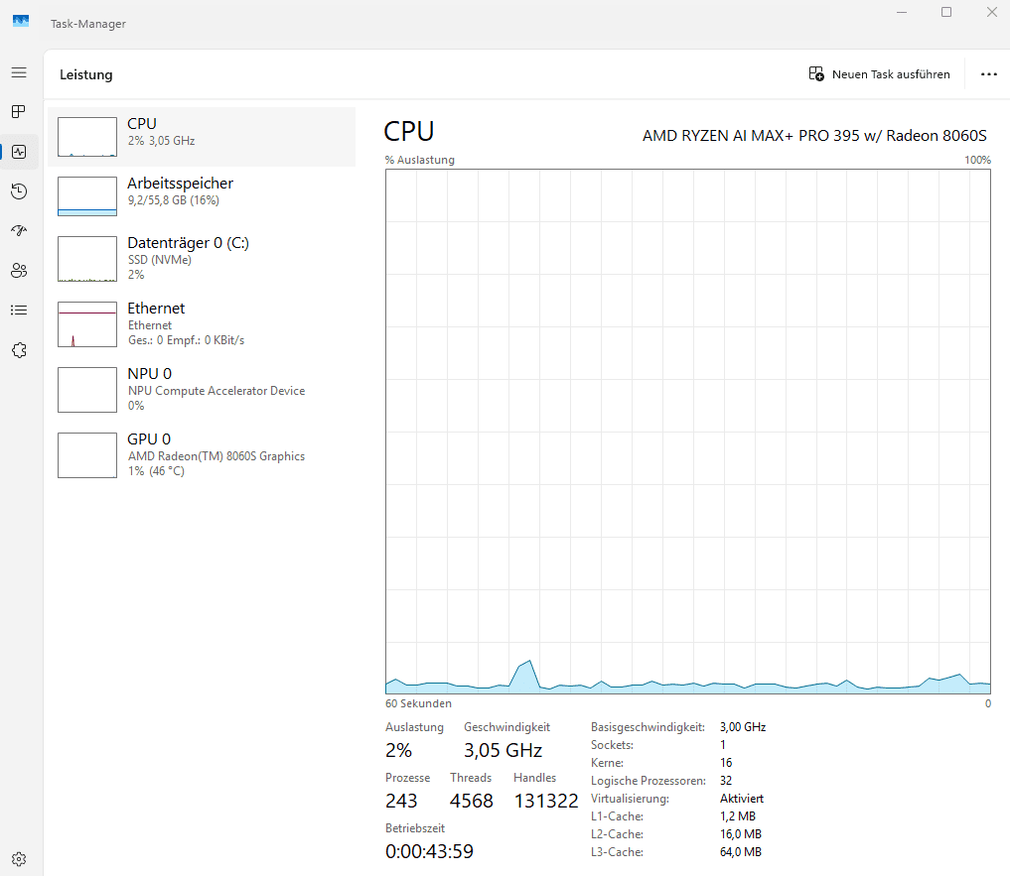Click the Prozesse count '243'
The height and width of the screenshot is (876, 1010).
401,801
